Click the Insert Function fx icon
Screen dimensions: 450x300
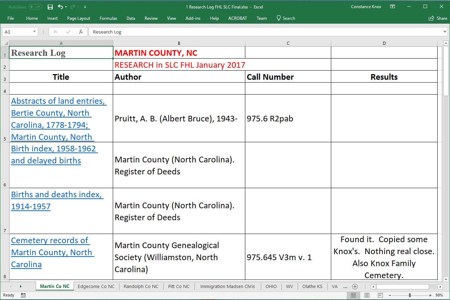81,32
